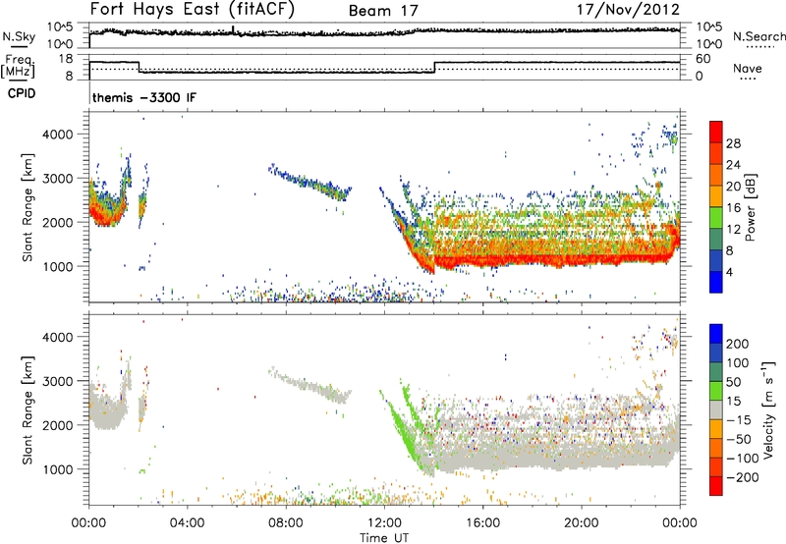The image size is (786, 544).
Task: Click the '-200' velocity colorbar label
Action: pyautogui.click(x=744, y=477)
